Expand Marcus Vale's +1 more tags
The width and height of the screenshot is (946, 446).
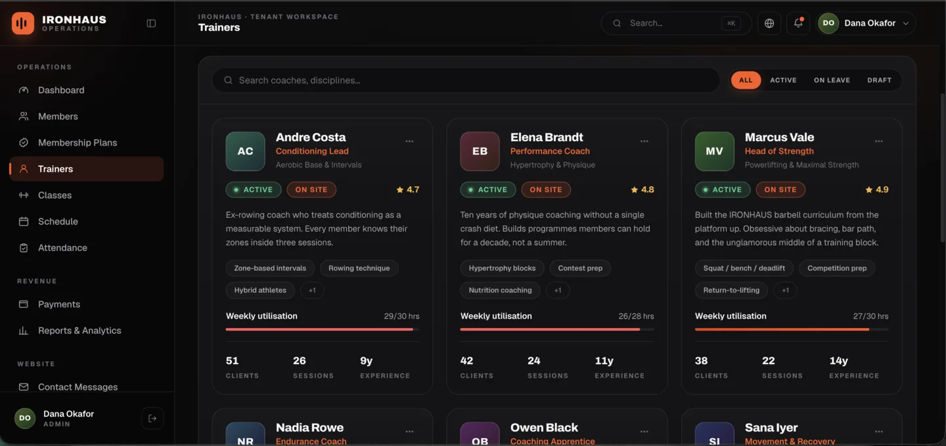pyautogui.click(x=785, y=290)
